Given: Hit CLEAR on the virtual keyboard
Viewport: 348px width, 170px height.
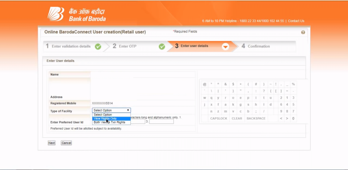Looking at the screenshot, I should tap(237, 118).
